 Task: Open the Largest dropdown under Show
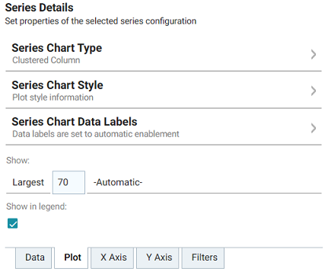(28, 182)
